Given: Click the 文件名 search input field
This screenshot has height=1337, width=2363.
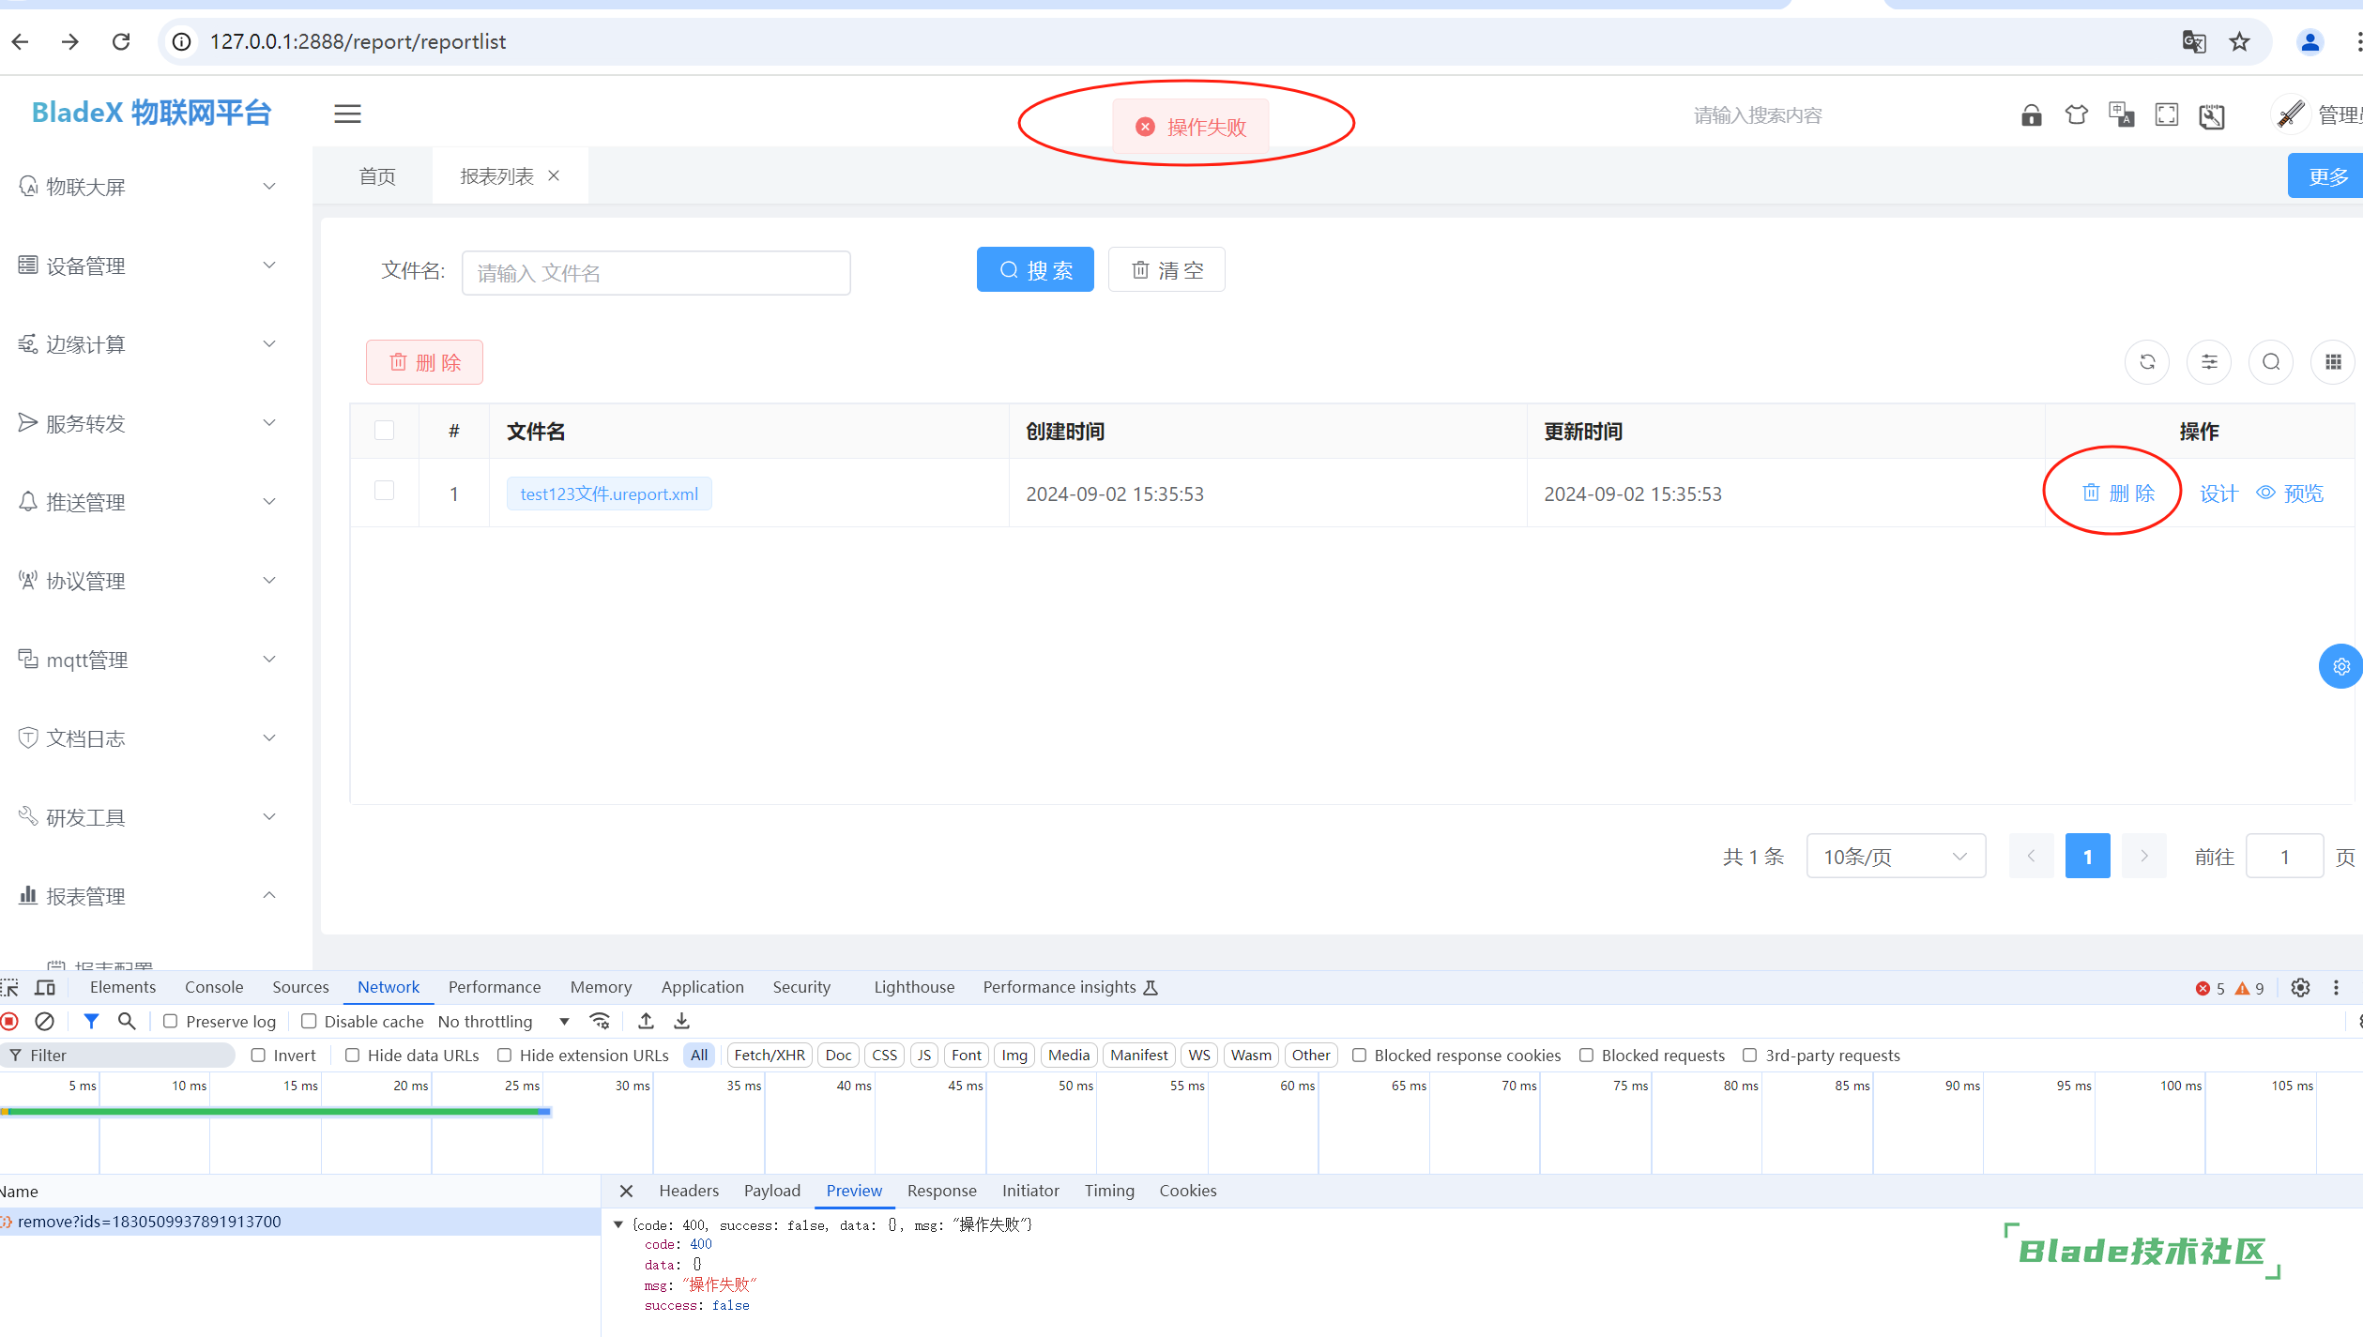Looking at the screenshot, I should tap(656, 273).
